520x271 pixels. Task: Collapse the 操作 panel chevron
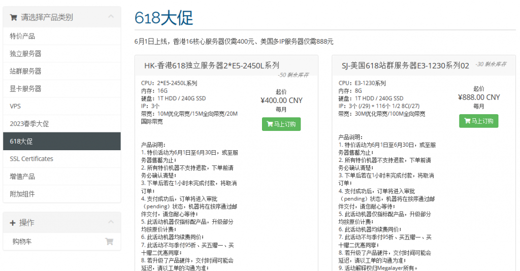coord(111,223)
